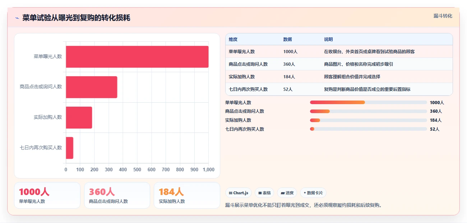Select the 数据卡片 chip
The height and width of the screenshot is (223, 467).
(313, 193)
